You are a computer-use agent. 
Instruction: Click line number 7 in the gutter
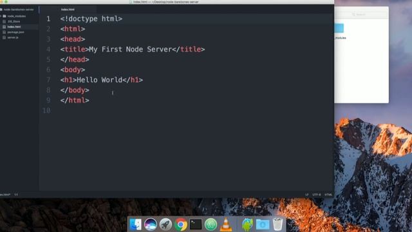click(x=48, y=80)
